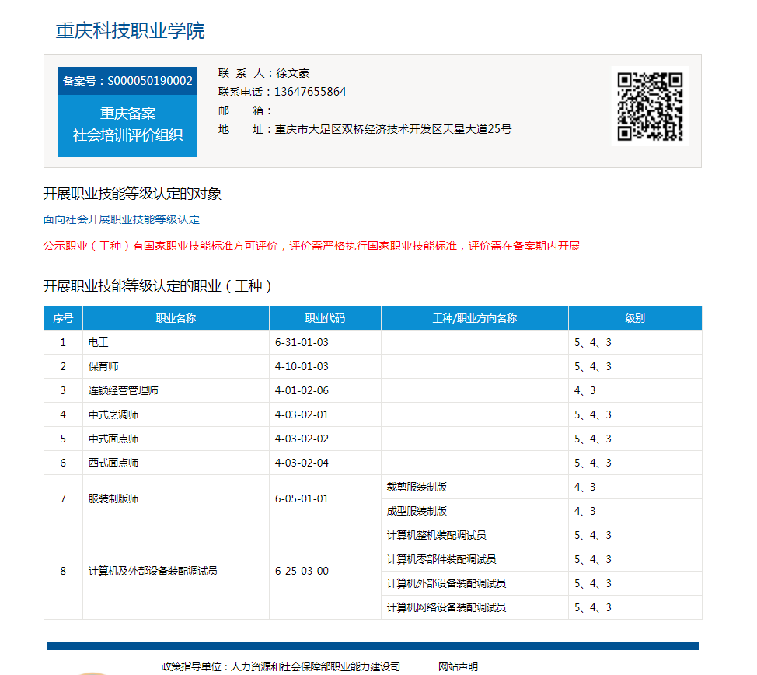Click 面向社会开展职业技能等级认定 link text
757x675 pixels.
[x=121, y=220]
